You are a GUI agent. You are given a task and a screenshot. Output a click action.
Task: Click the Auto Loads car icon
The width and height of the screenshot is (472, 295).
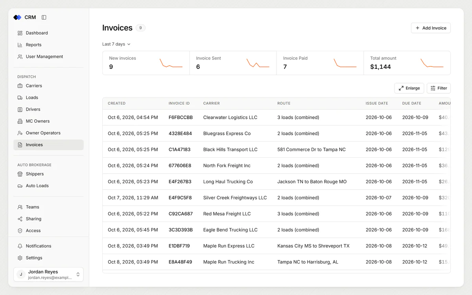click(20, 186)
